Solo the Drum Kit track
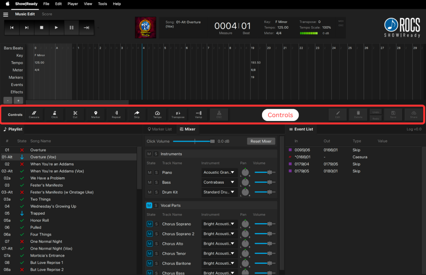The width and height of the screenshot is (426, 275). tap(156, 192)
